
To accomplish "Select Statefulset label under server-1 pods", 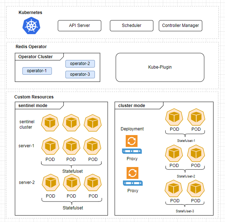I will click(73, 171).
